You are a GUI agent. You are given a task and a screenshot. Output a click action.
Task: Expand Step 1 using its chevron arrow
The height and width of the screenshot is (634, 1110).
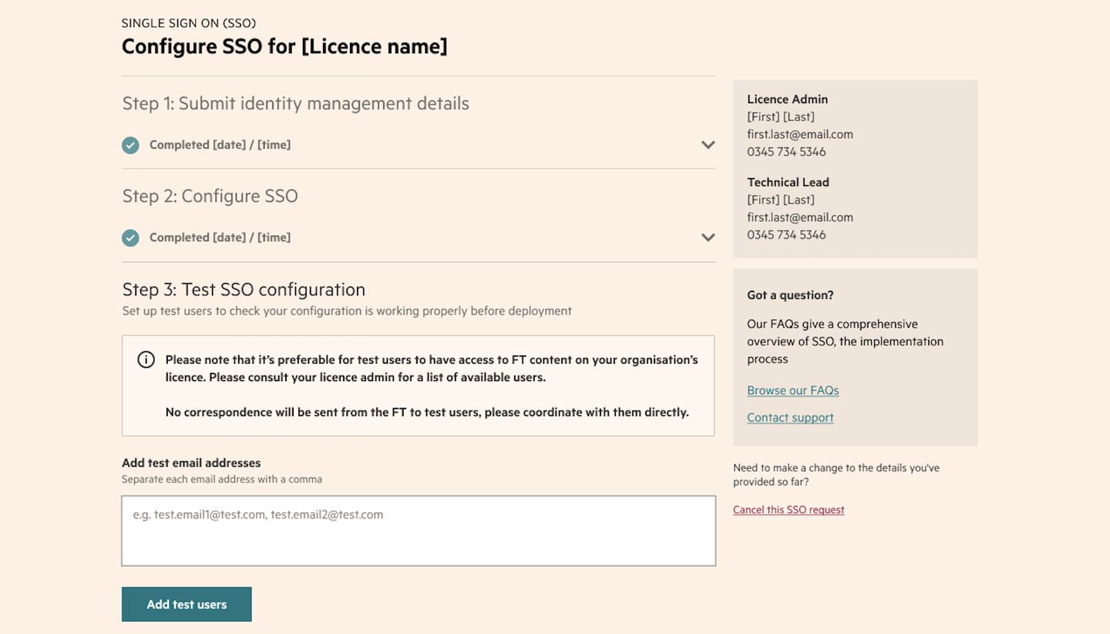[708, 145]
